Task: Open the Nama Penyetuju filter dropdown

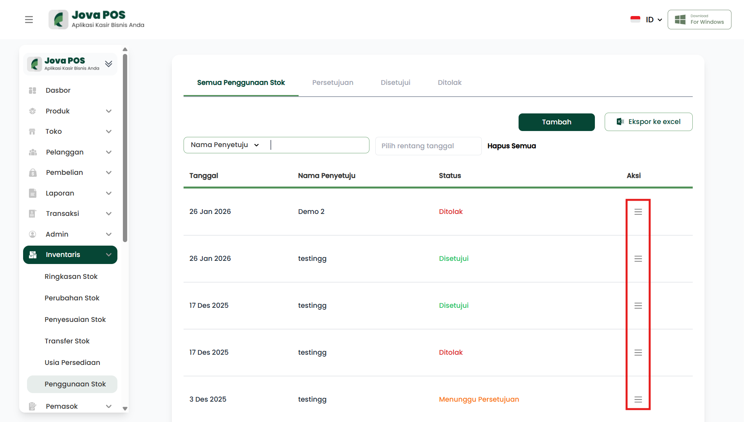Action: tap(225, 145)
